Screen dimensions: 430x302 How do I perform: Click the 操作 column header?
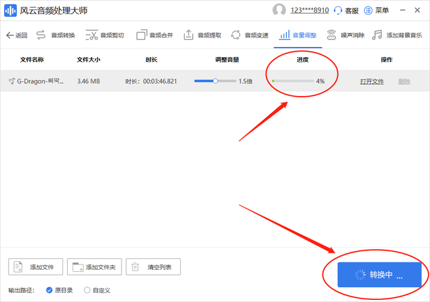[386, 60]
